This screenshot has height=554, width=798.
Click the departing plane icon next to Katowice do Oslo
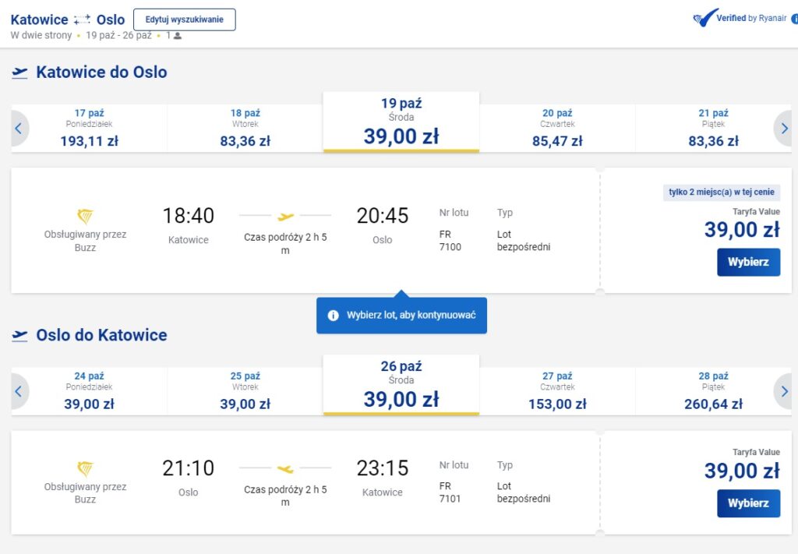(x=20, y=72)
